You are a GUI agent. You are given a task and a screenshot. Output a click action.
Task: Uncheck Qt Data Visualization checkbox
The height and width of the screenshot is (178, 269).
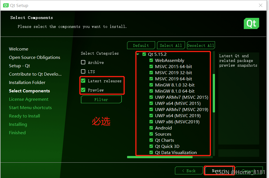click(151, 153)
